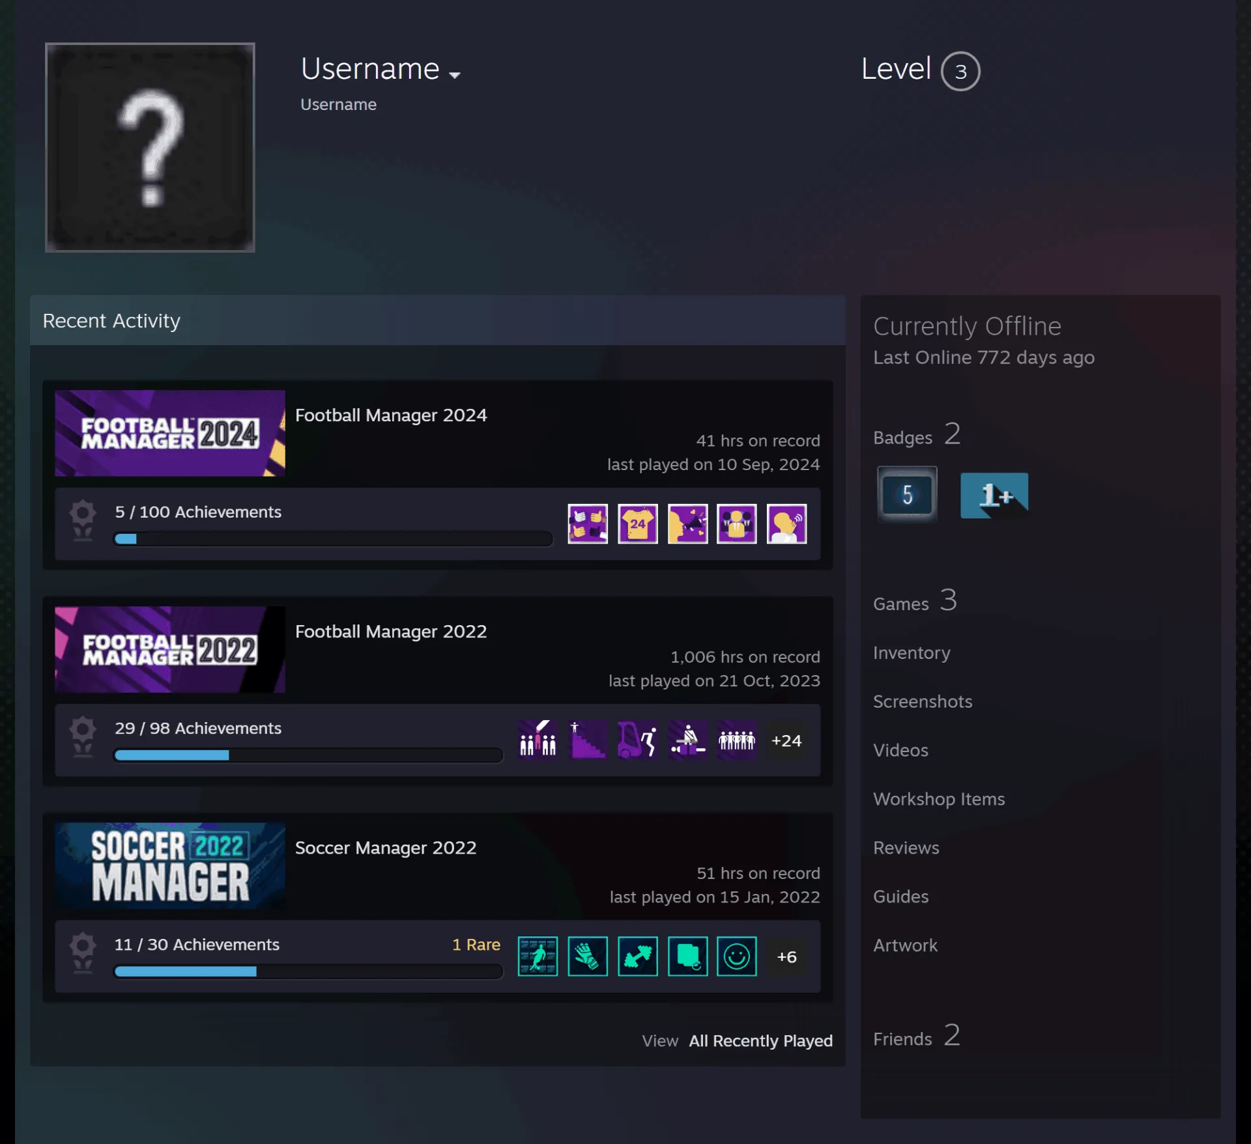Image resolution: width=1251 pixels, height=1144 pixels.
Task: Click the Football Manager 2024 title link
Action: (391, 415)
